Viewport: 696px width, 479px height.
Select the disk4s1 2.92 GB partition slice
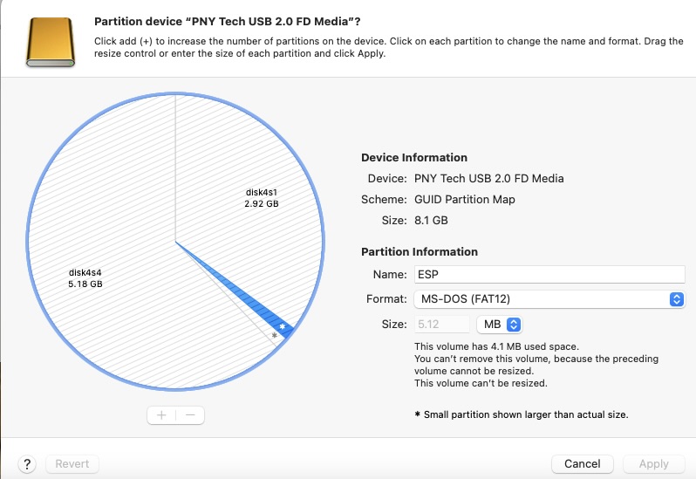pyautogui.click(x=249, y=187)
